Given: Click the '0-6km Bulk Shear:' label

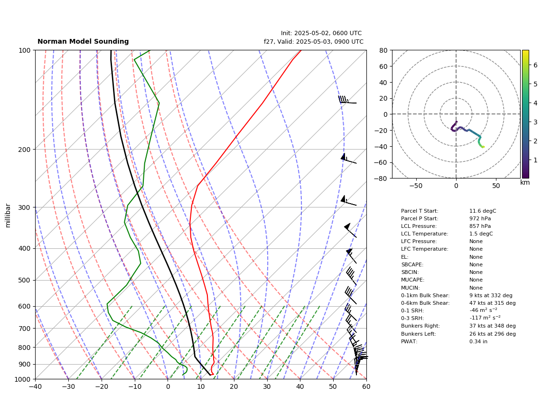Looking at the screenshot, I should 426,303.
